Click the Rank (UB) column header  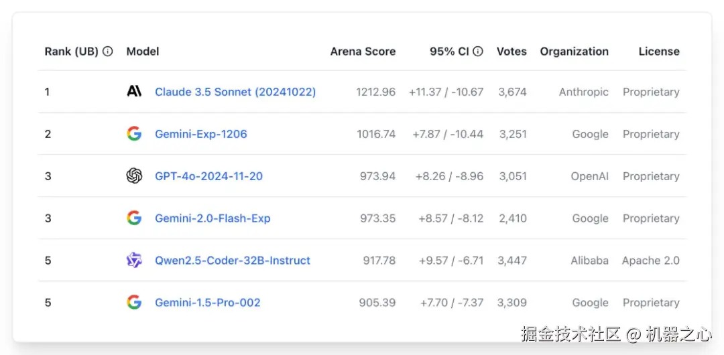pyautogui.click(x=72, y=52)
